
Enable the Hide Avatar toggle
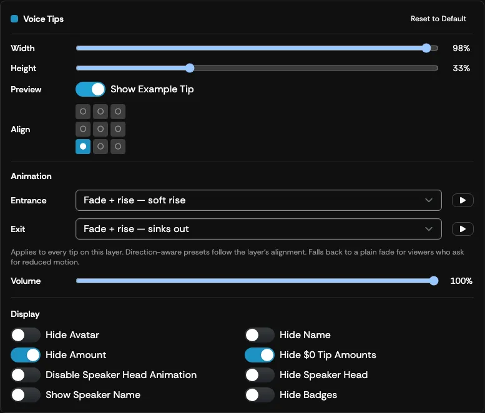tap(26, 335)
